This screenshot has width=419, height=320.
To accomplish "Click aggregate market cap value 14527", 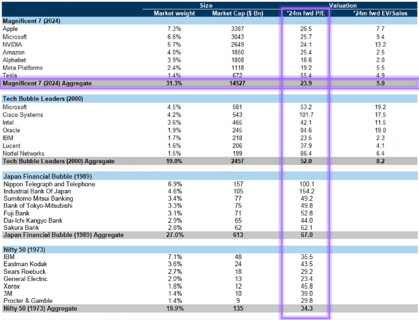I will (237, 83).
